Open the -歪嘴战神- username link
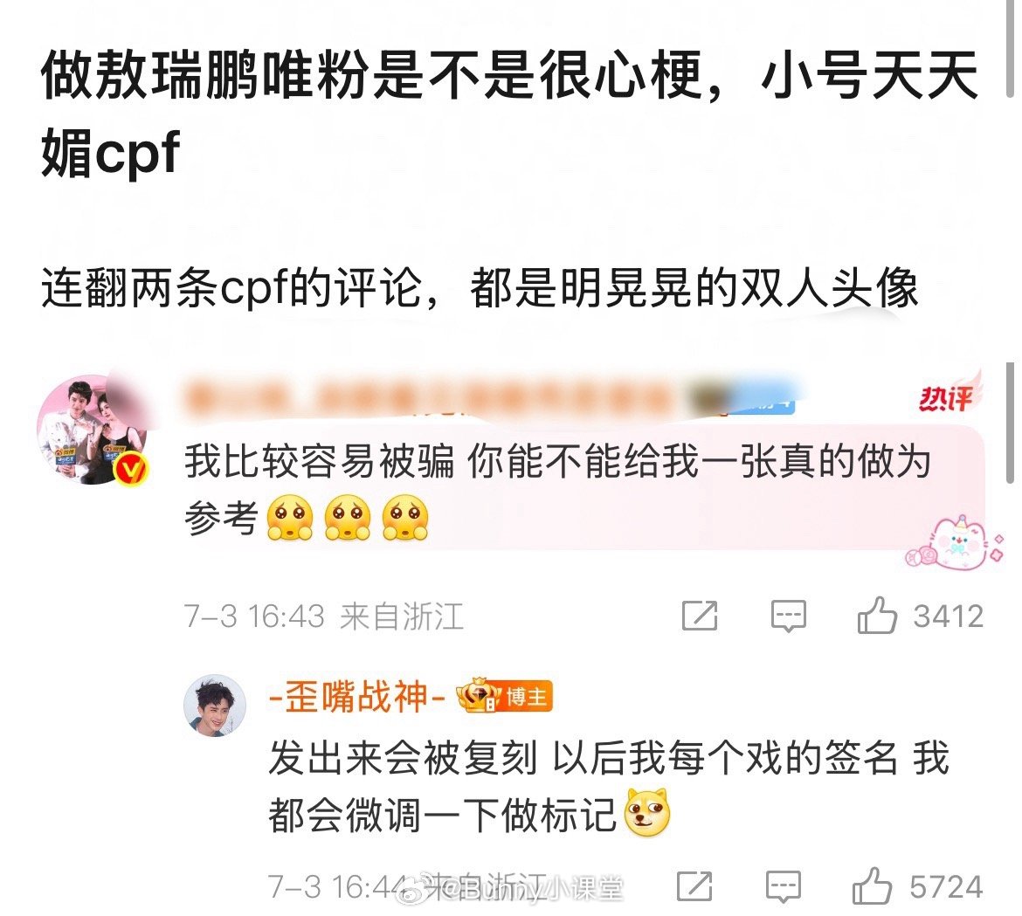The height and width of the screenshot is (916, 1022). click(x=356, y=697)
